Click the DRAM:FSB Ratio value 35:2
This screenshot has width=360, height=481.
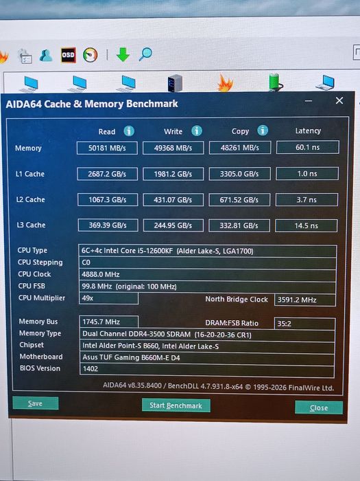pos(304,324)
